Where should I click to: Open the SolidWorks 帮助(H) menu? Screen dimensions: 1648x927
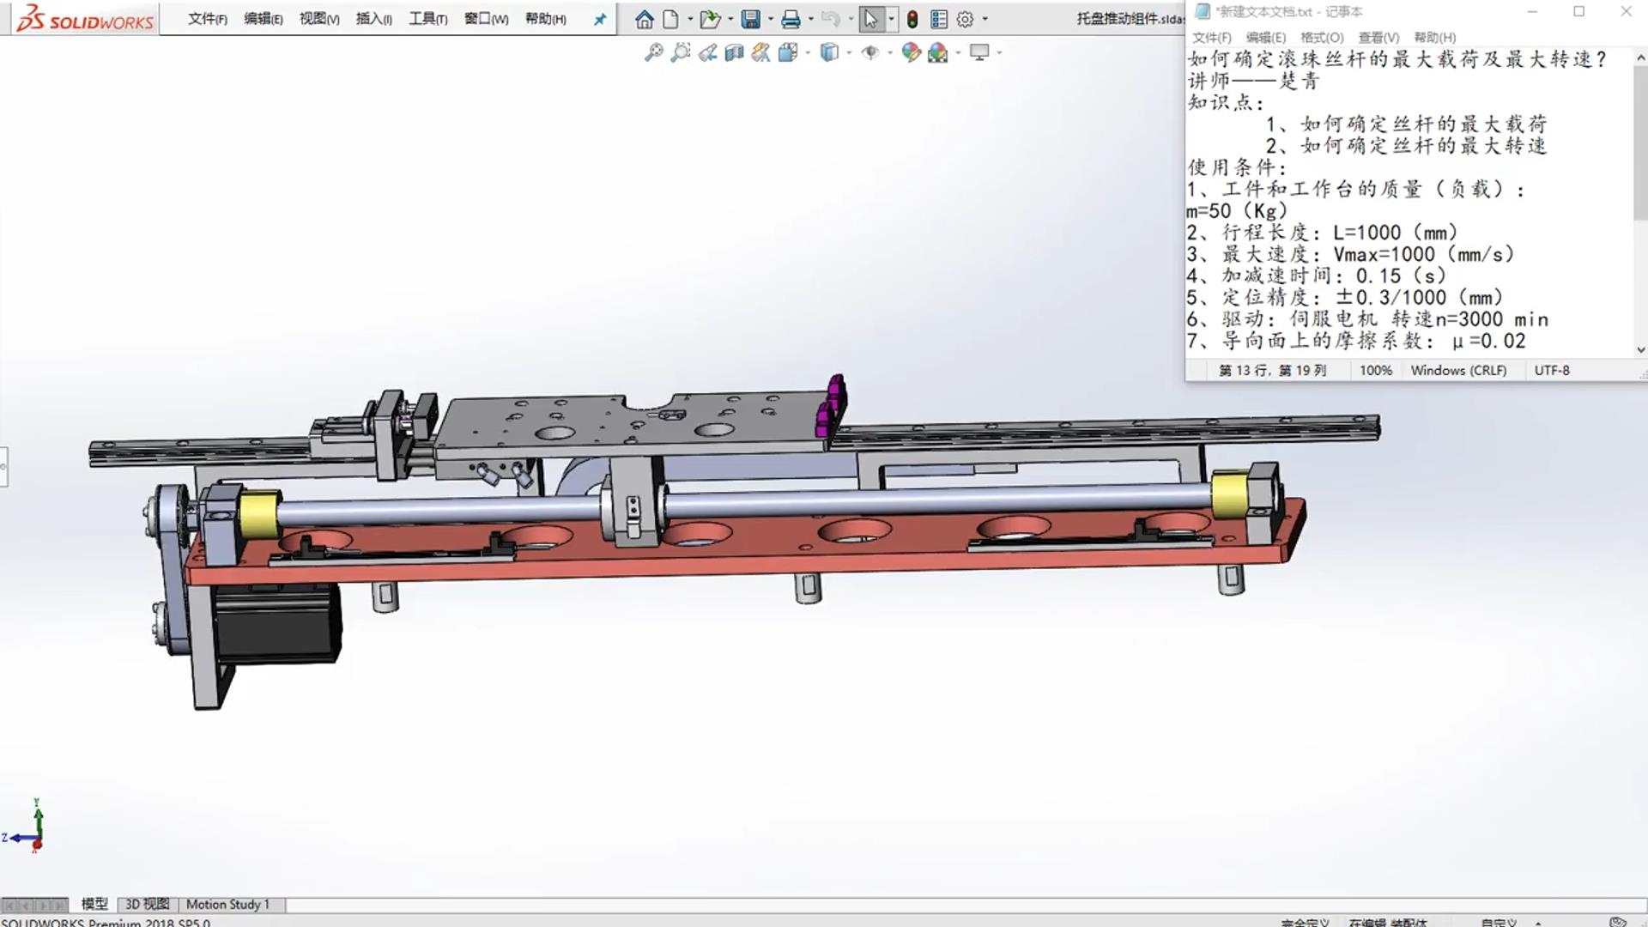coord(546,19)
